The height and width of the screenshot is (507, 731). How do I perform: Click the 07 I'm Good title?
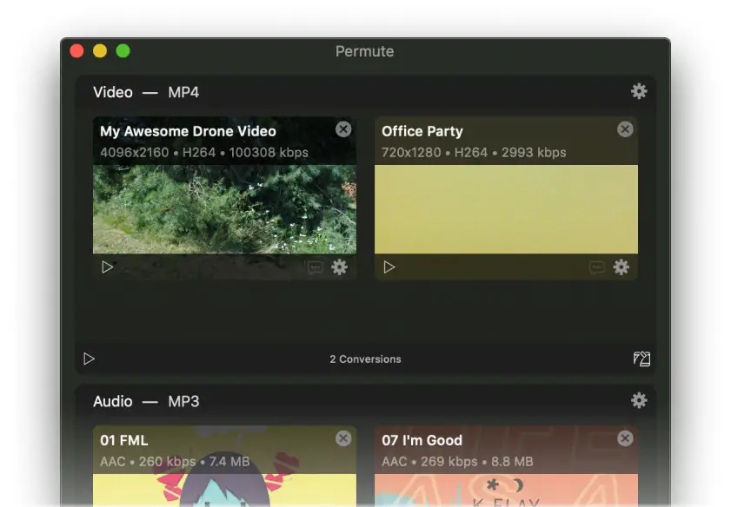coord(422,440)
